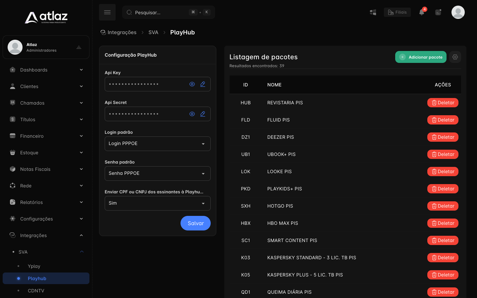Click the Estoque basket icon
Image resolution: width=477 pixels, height=298 pixels.
tap(13, 153)
